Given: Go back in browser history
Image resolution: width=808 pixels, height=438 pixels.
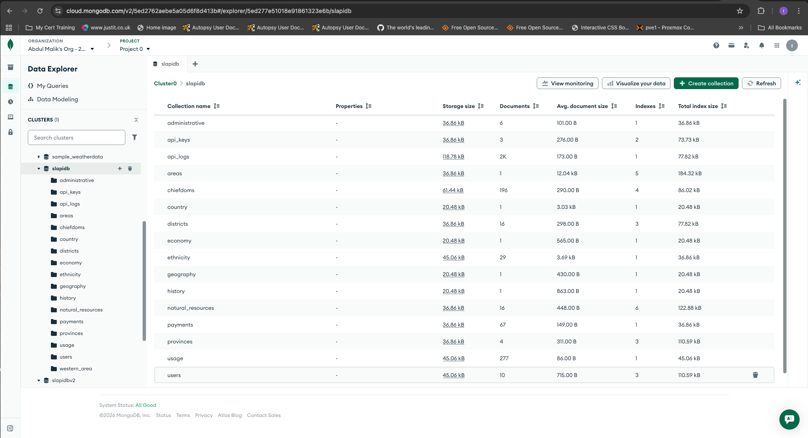Looking at the screenshot, I should tap(10, 11).
